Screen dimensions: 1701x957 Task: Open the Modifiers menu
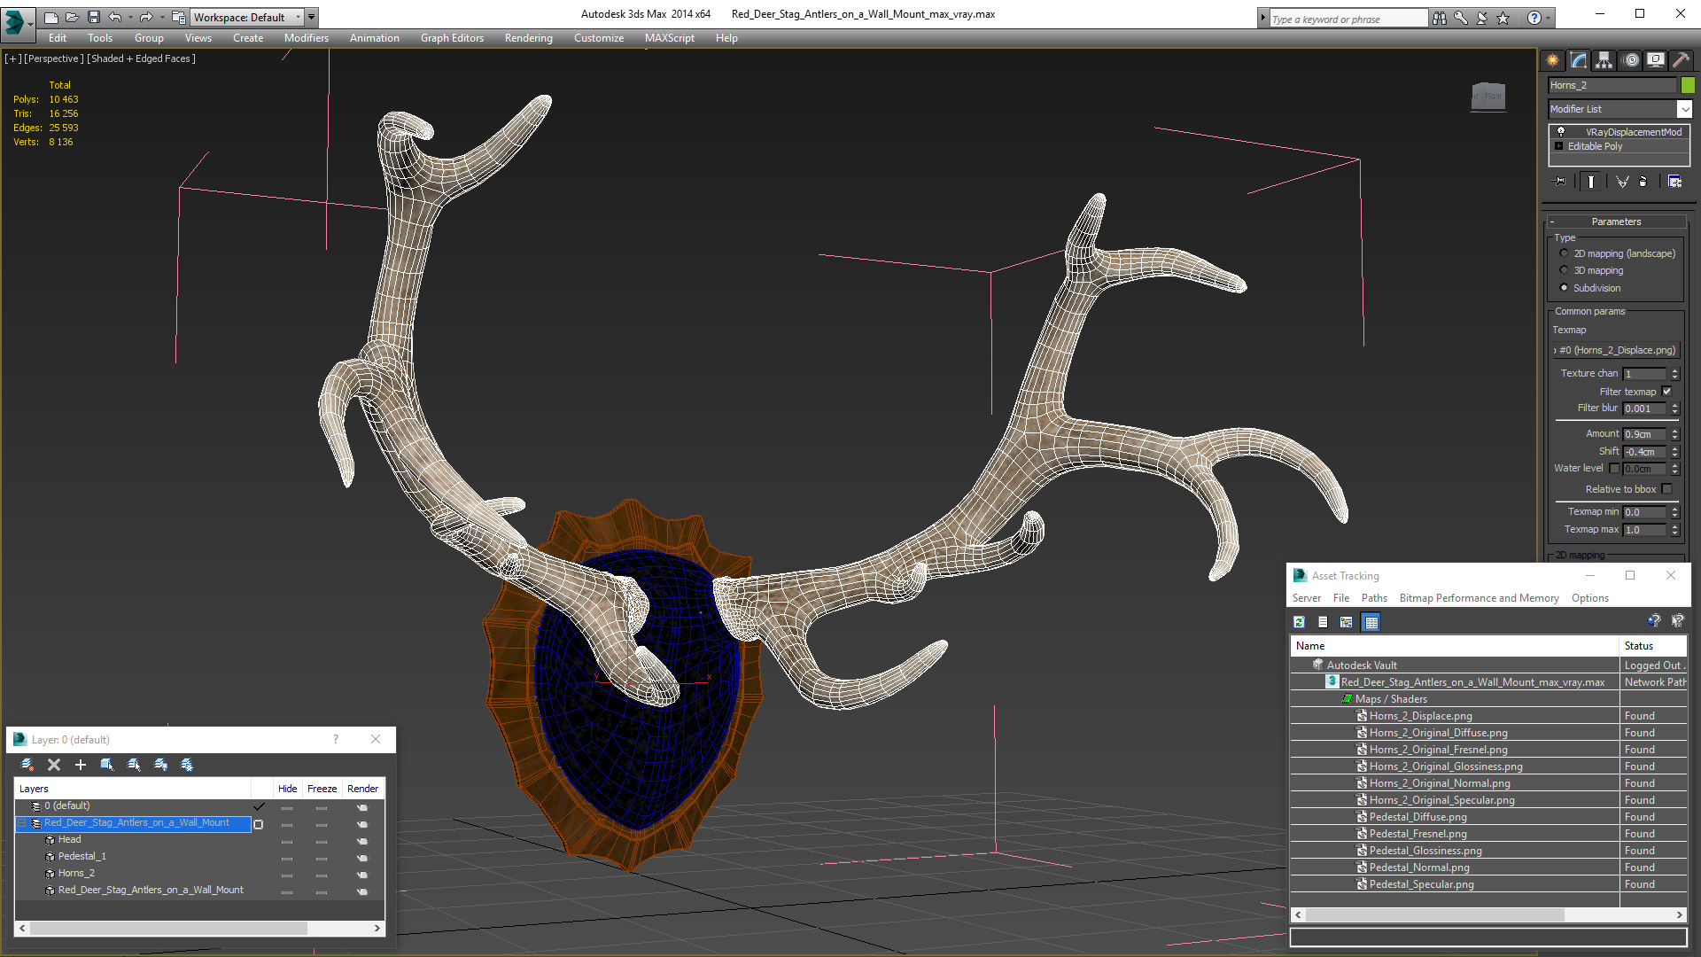[x=307, y=38]
